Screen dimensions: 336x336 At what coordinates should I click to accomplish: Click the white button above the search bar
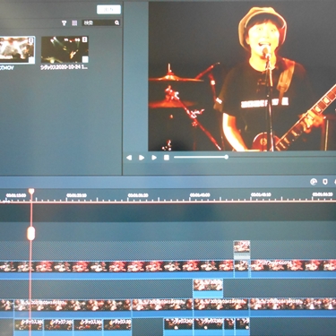coord(108,10)
